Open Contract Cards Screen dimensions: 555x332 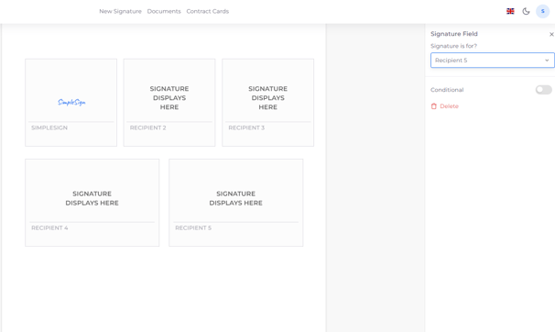point(207,11)
